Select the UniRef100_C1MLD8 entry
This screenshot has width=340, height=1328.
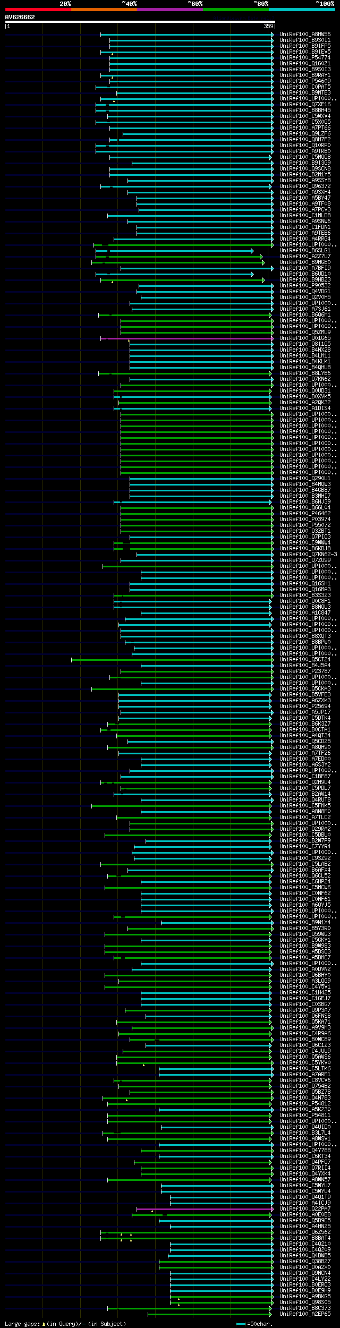click(x=305, y=216)
